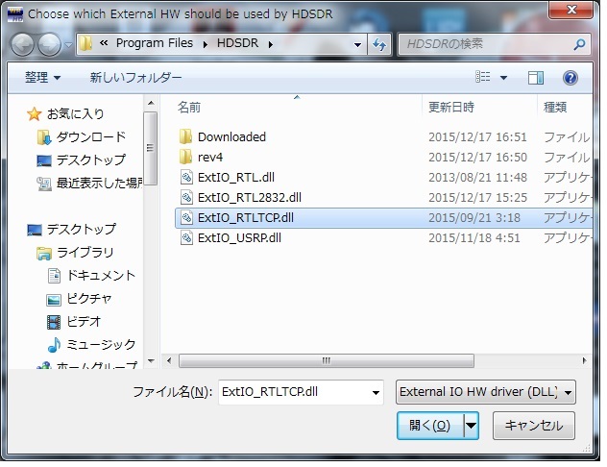Viewport: 607px width, 467px height.
Task: Click the ExtIO_RTL2832.dll file icon
Action: (186, 198)
